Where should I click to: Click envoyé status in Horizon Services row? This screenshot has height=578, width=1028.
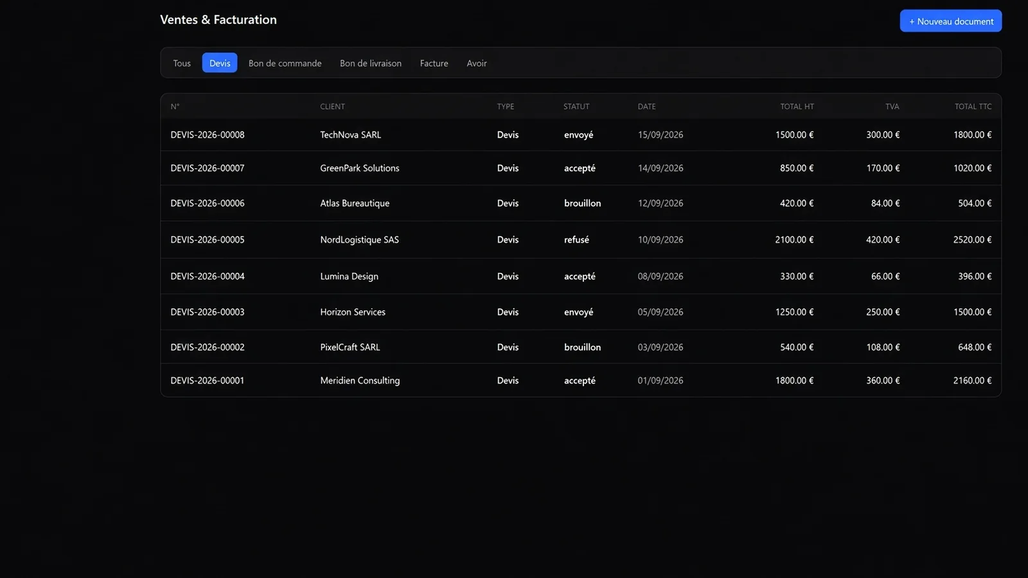tap(579, 312)
